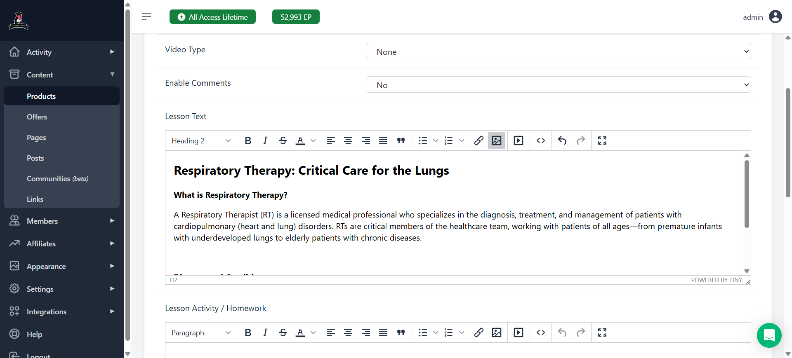Open the green chat support bubble
This screenshot has width=792, height=358.
tap(769, 335)
